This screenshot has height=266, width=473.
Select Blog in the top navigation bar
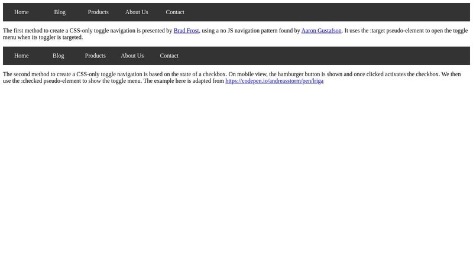click(x=60, y=12)
